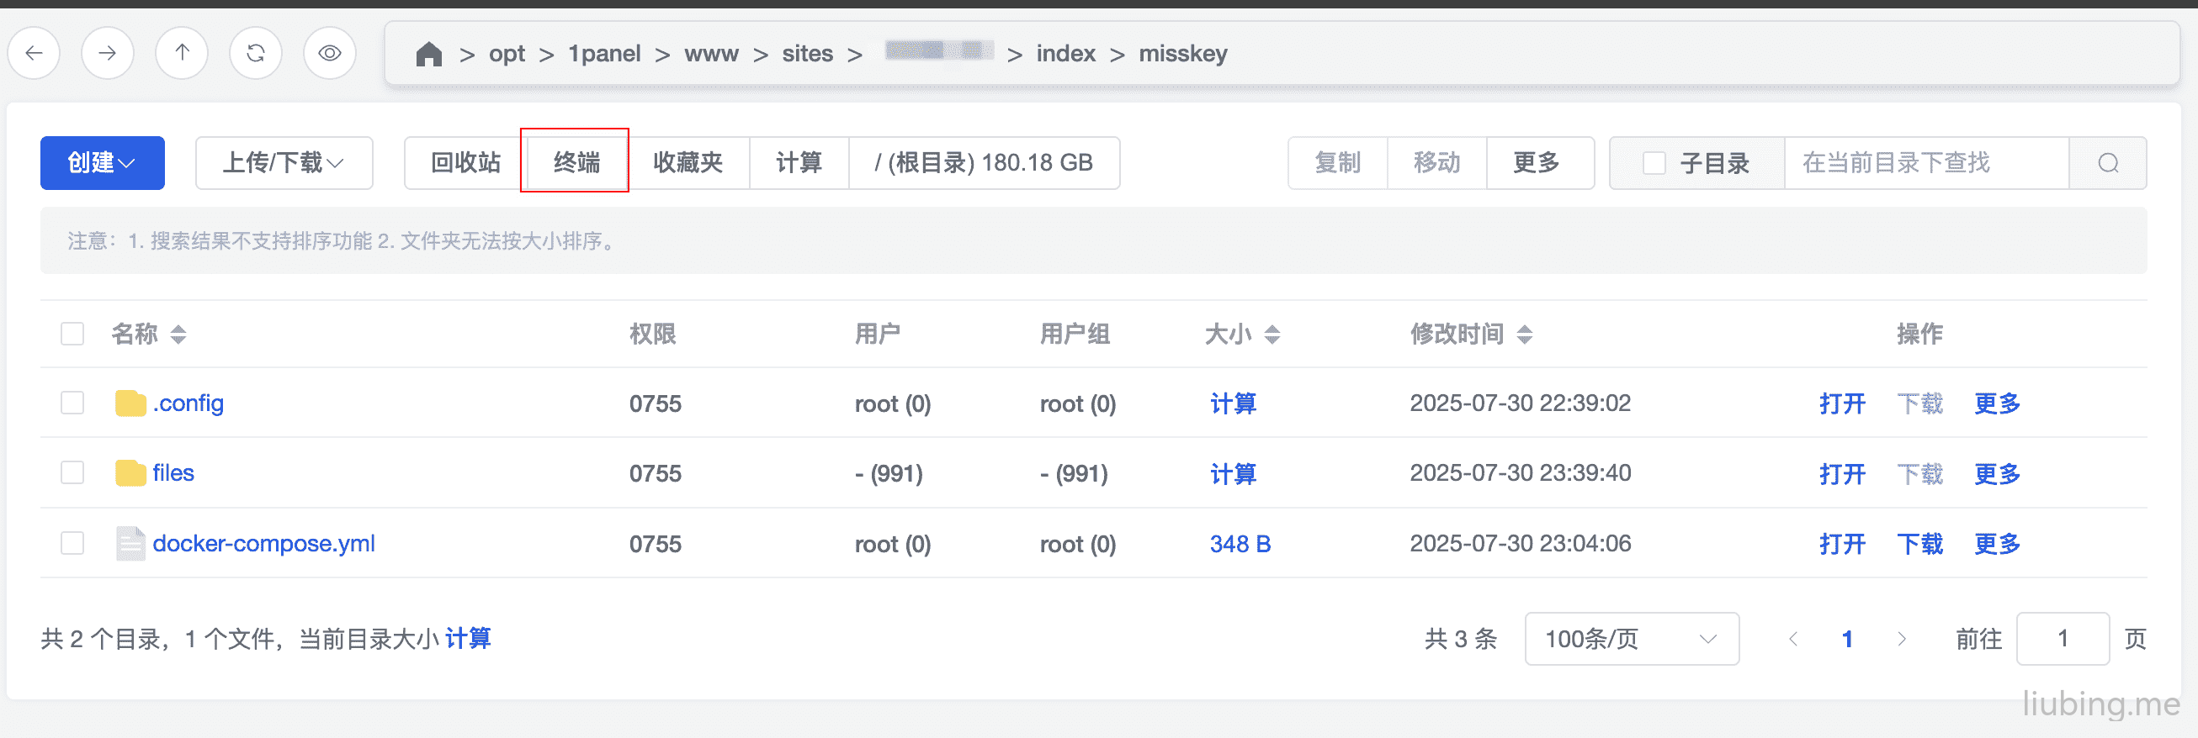The height and width of the screenshot is (738, 2198).
Task: Open the 100条/页 page size dropdown
Action: 1632,639
